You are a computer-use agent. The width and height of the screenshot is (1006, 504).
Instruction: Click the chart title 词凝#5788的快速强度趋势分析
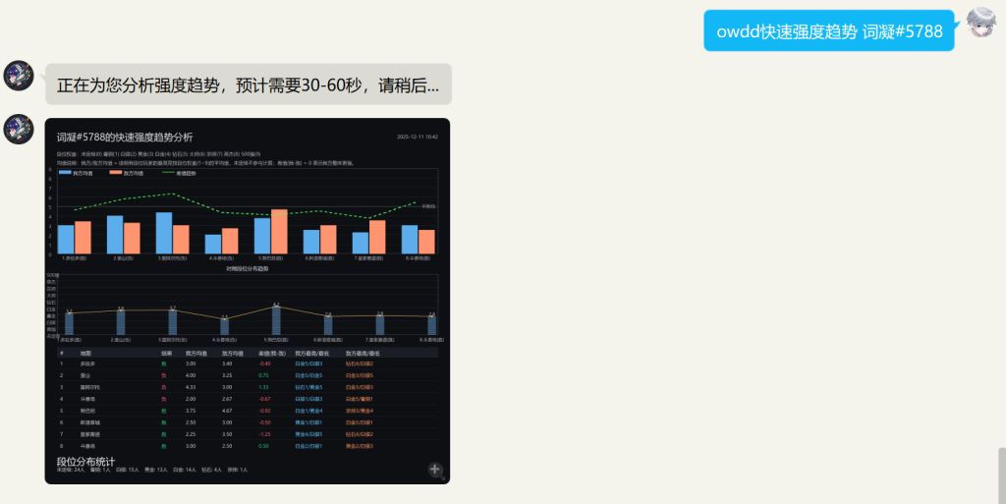[125, 138]
